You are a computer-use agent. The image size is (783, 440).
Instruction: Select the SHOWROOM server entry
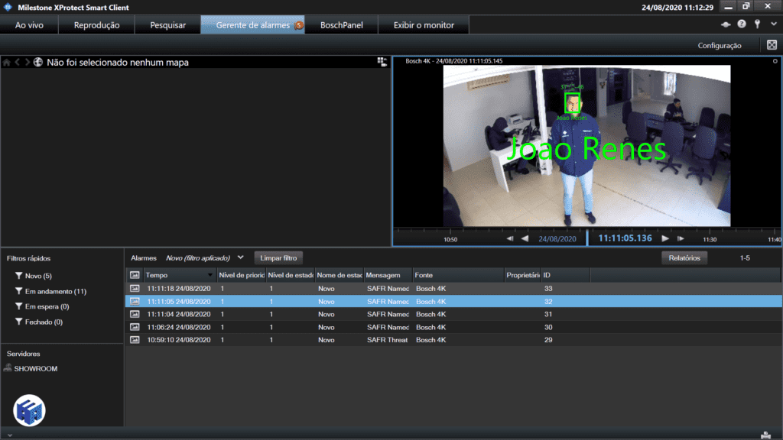pyautogui.click(x=35, y=369)
